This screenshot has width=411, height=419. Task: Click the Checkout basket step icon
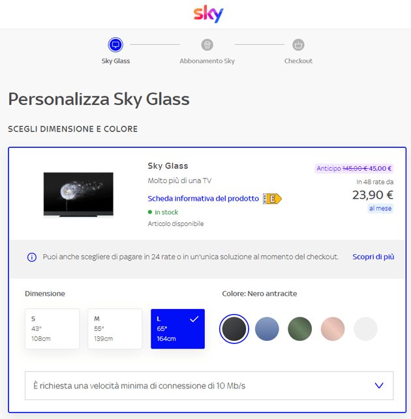298,45
